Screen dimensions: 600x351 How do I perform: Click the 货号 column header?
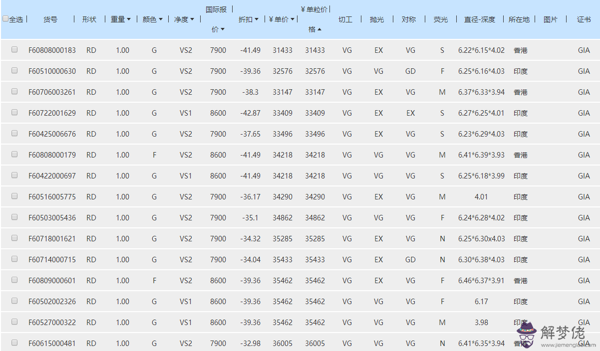pyautogui.click(x=50, y=19)
